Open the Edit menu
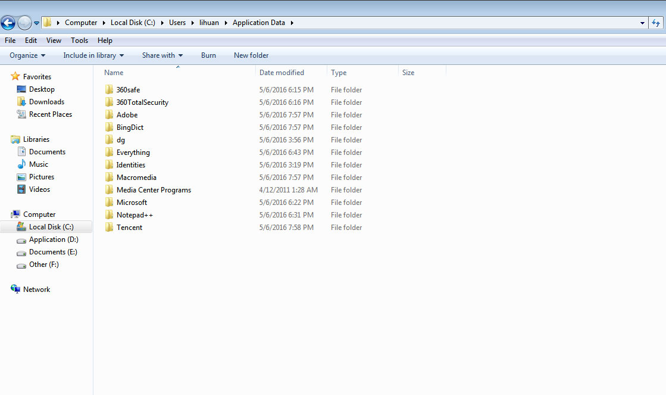The image size is (666, 395). [31, 41]
